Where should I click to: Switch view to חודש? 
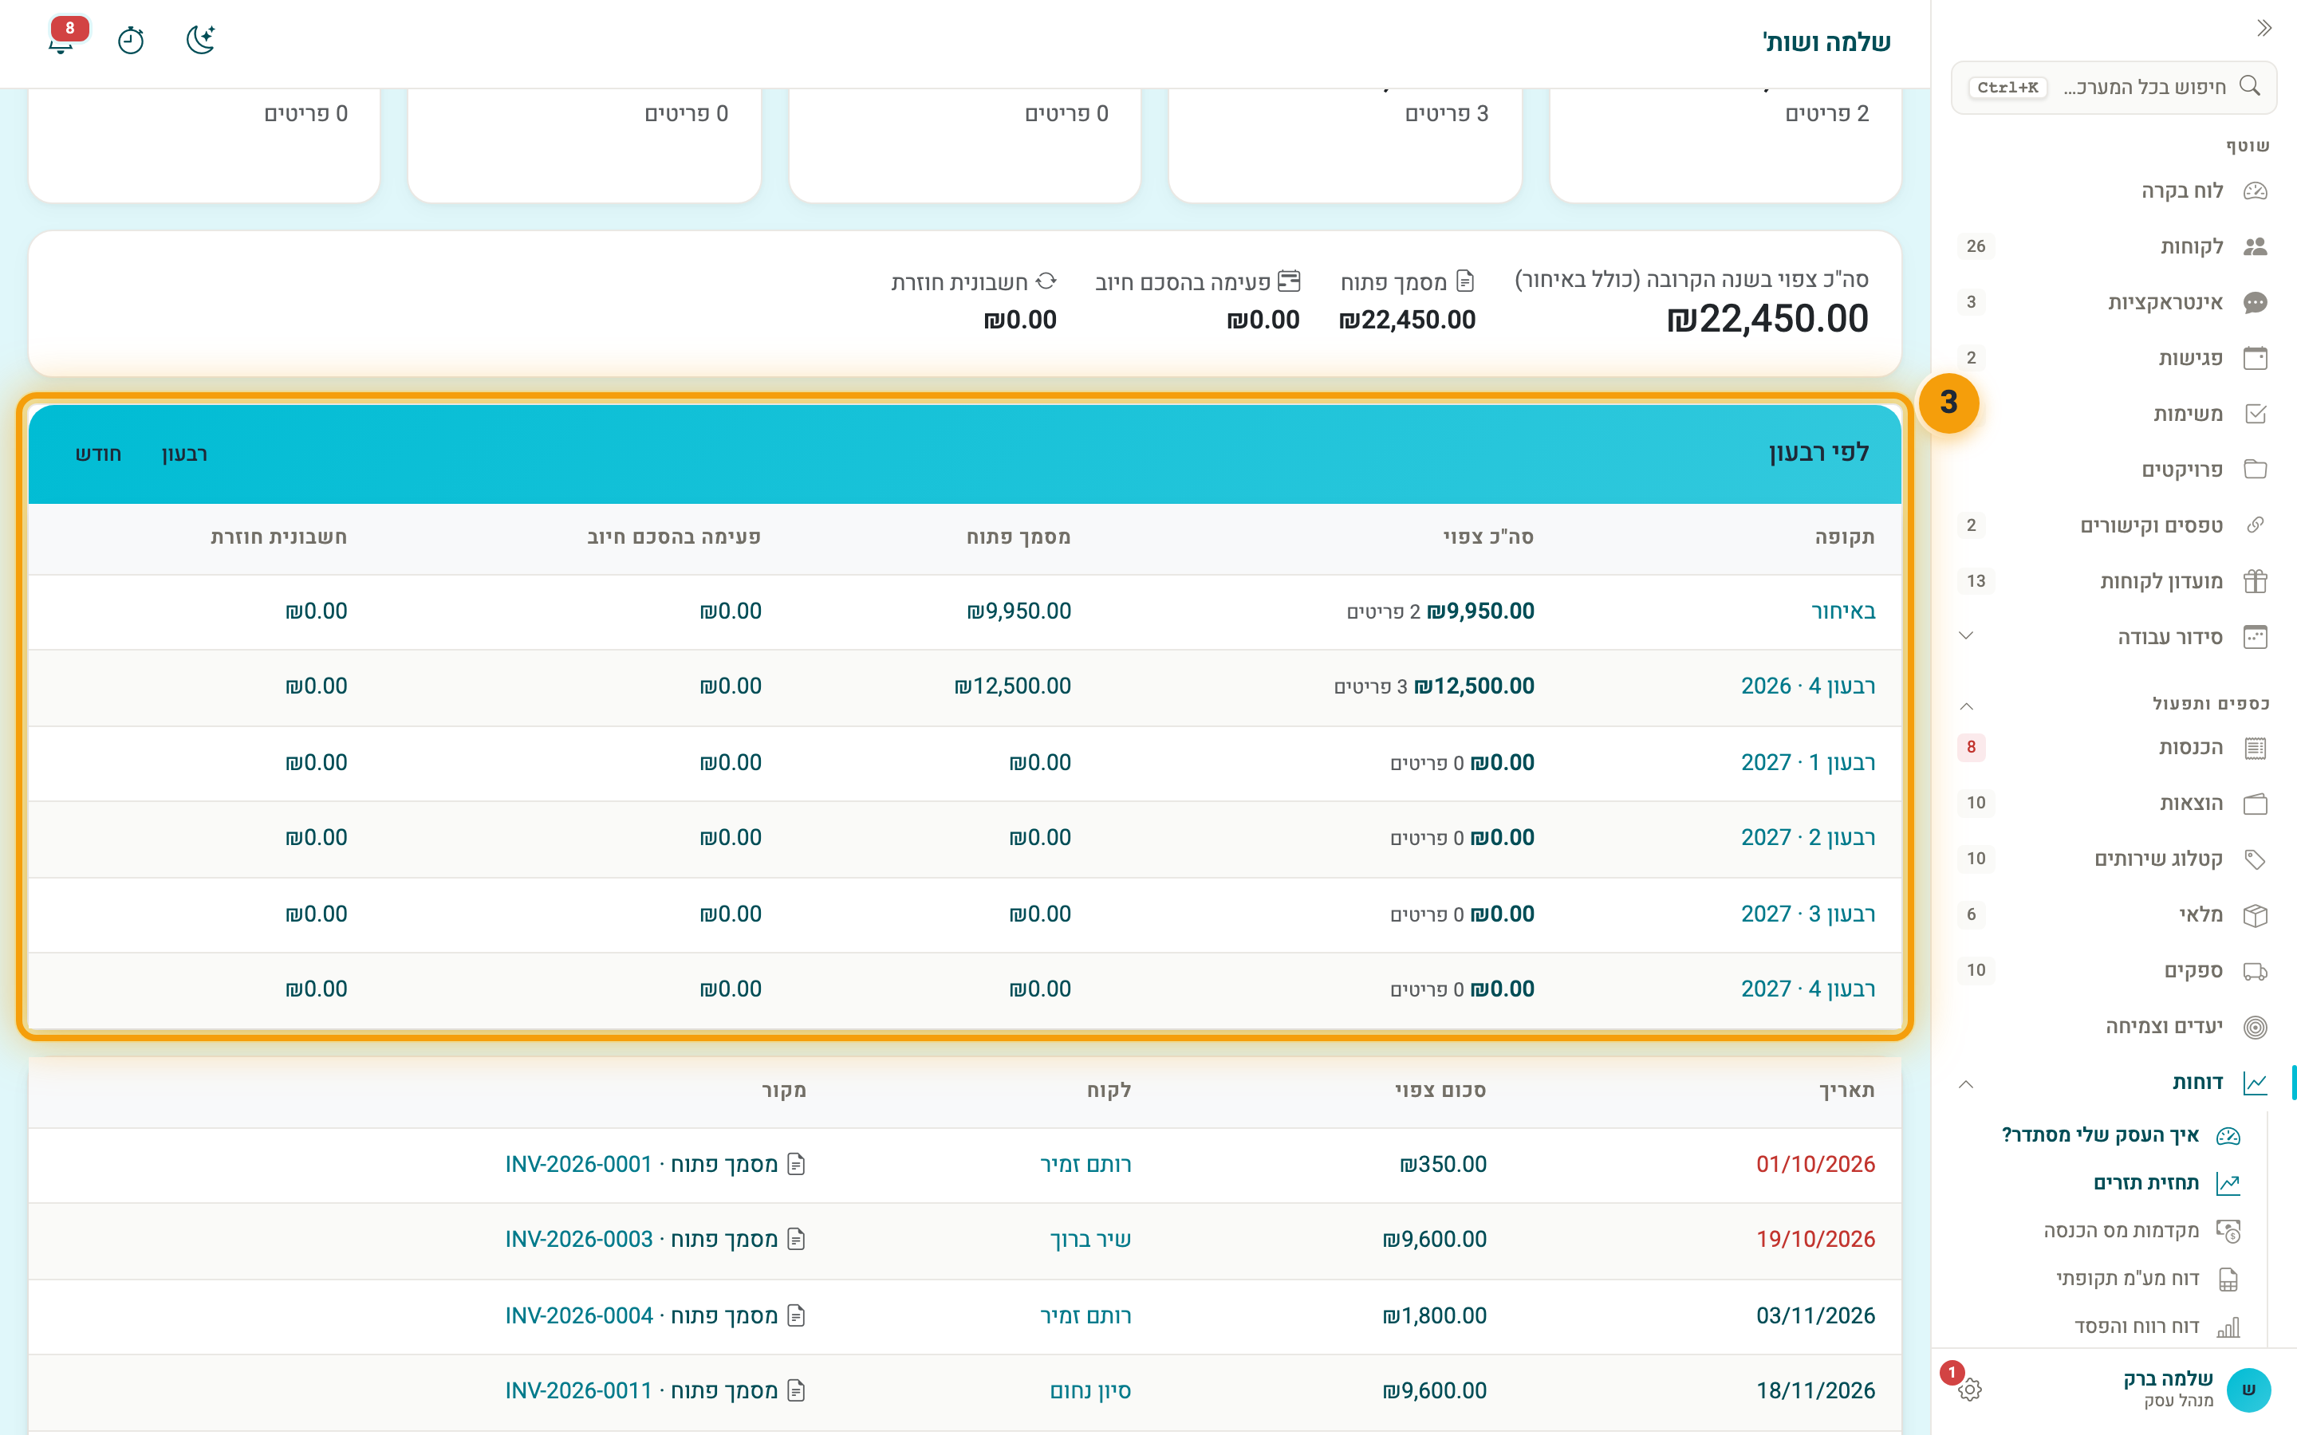[x=99, y=454]
